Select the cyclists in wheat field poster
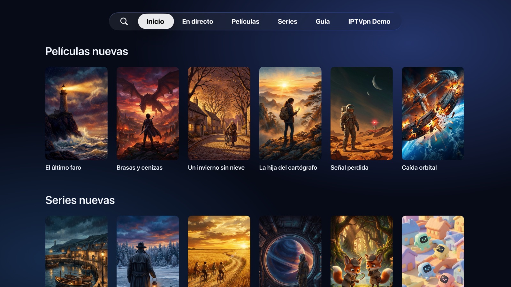Screen dimensions: 511x287 pyautogui.click(x=219, y=251)
